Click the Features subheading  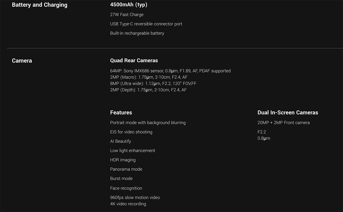pos(121,113)
